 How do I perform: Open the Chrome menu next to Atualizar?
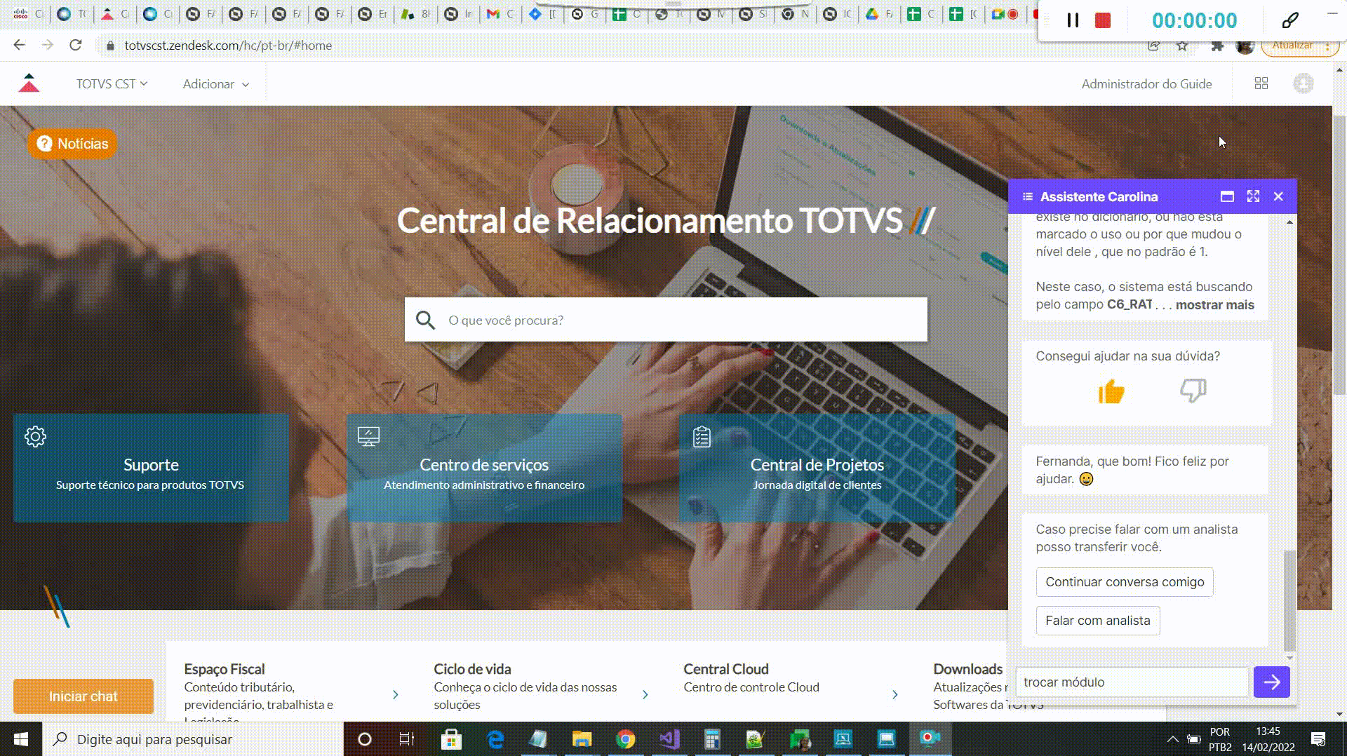pos(1327,46)
